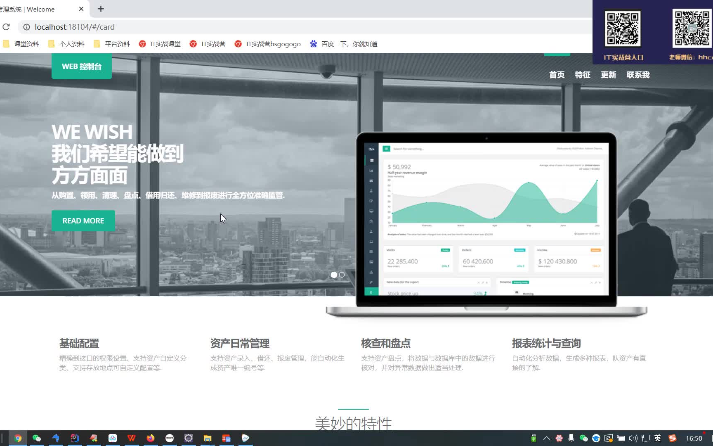This screenshot has height=446, width=713.
Task: Open the IT实战营 bookmark
Action: (x=208, y=44)
